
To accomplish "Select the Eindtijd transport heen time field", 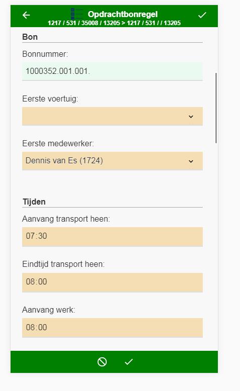I will 112,282.
